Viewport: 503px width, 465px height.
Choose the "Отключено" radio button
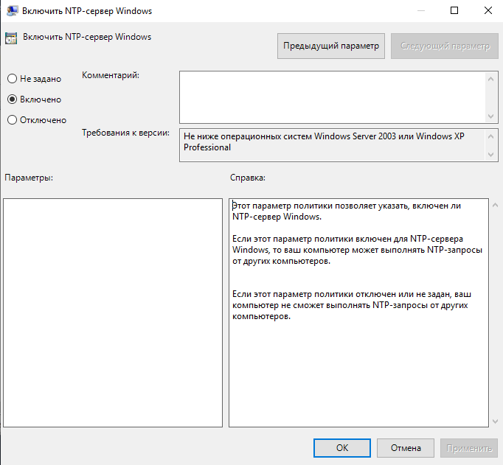tap(12, 119)
